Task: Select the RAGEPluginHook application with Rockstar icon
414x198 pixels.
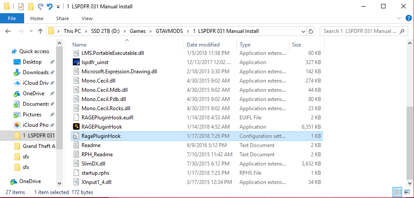Action: [x=101, y=127]
